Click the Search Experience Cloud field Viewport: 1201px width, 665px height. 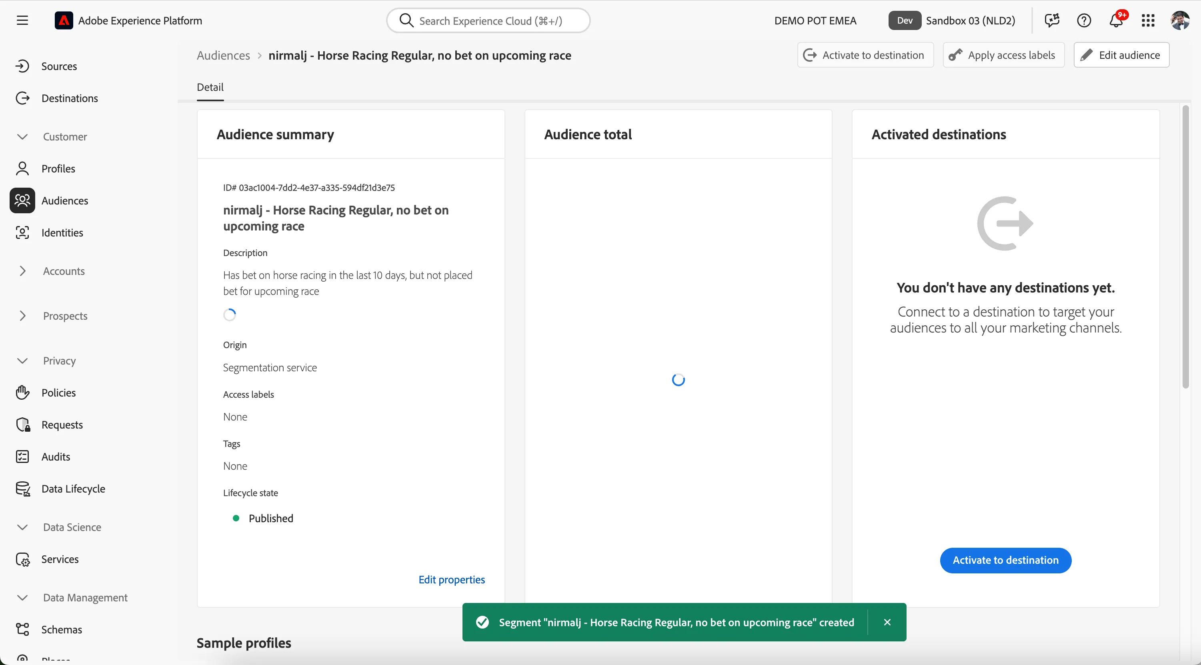[x=488, y=20]
